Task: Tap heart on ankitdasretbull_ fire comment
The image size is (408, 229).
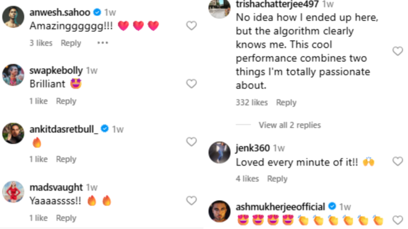Action: [192, 142]
